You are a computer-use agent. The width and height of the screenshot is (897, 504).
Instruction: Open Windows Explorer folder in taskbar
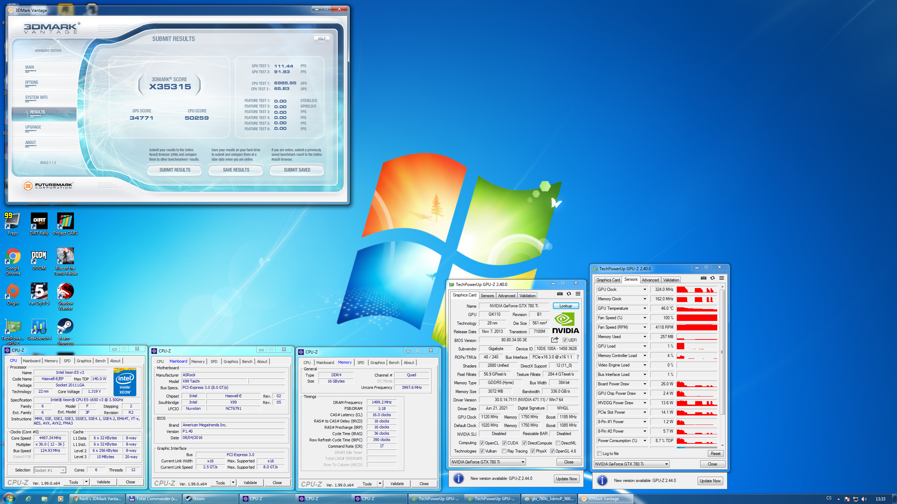(44, 499)
